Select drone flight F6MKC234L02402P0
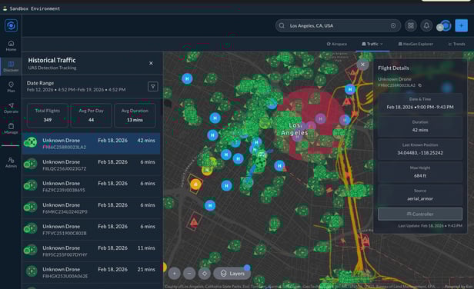 pyautogui.click(x=92, y=208)
